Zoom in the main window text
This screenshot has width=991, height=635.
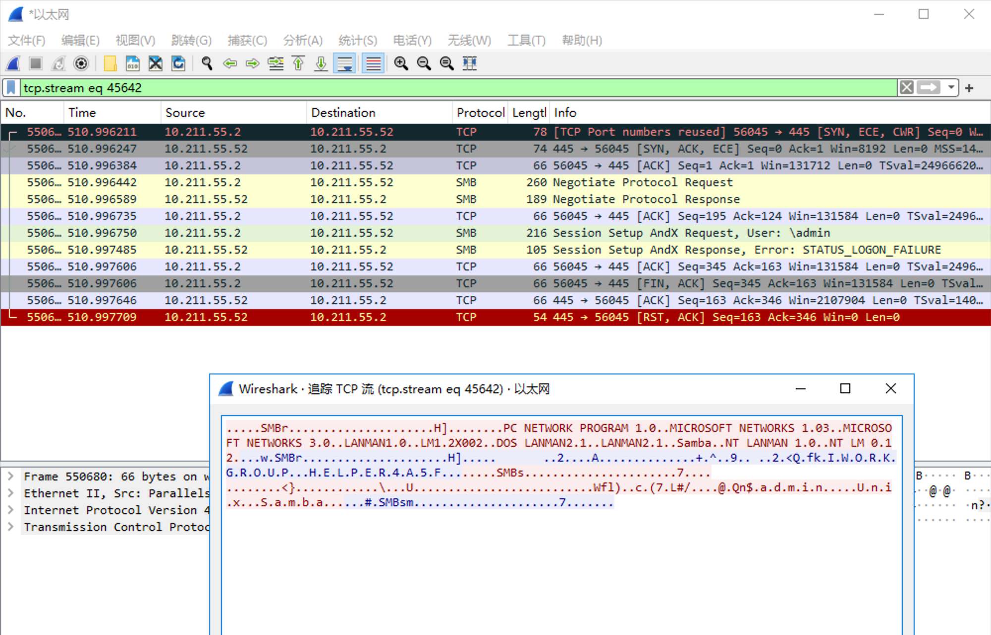(401, 63)
